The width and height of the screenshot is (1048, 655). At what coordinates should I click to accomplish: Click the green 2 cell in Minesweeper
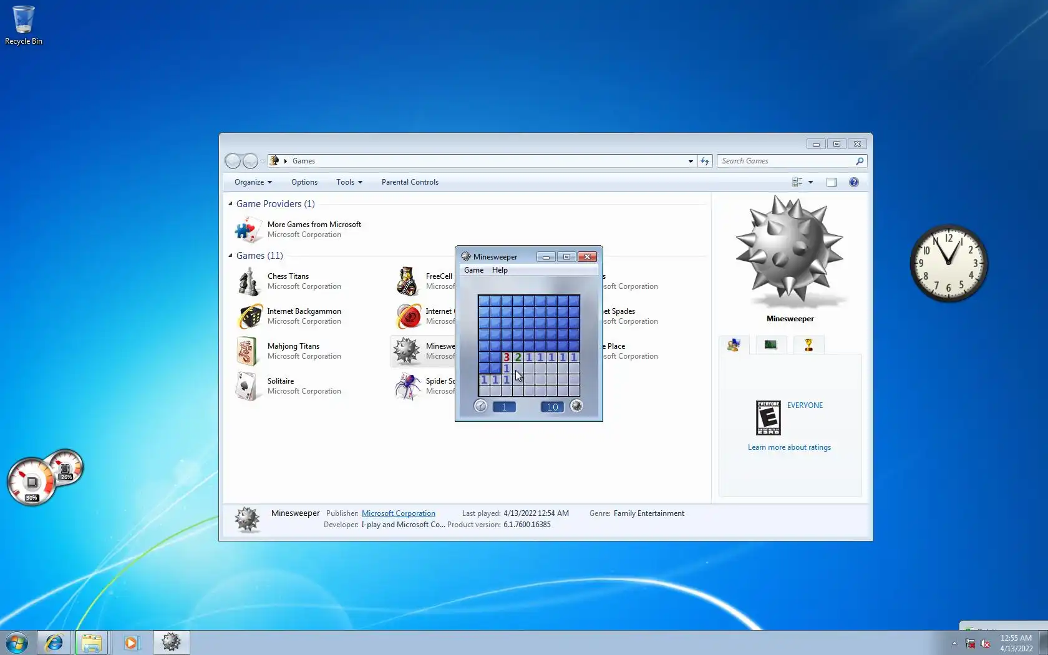(518, 357)
